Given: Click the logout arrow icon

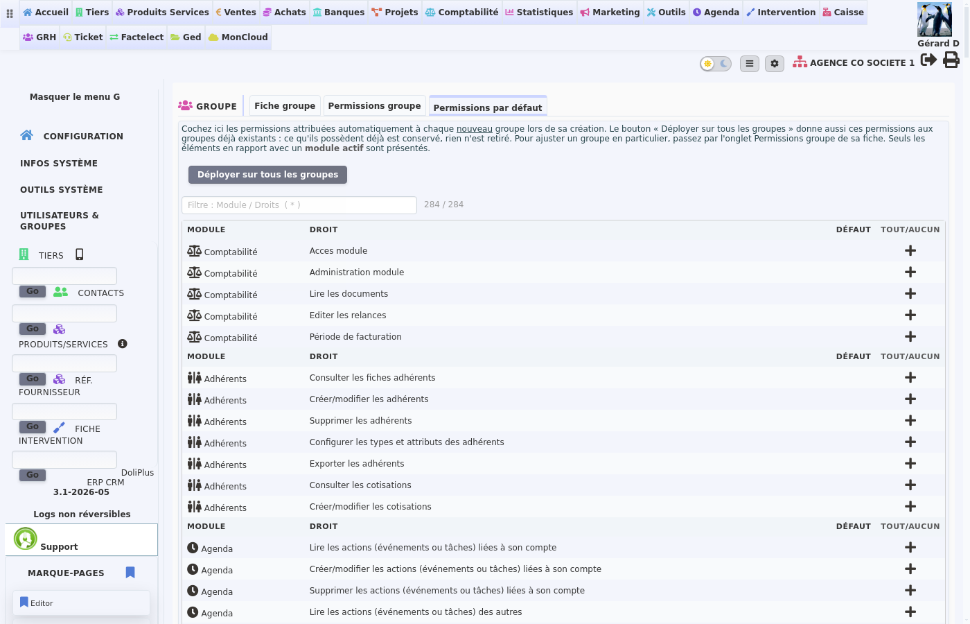Looking at the screenshot, I should 929,60.
